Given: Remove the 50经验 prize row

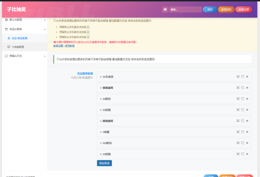Looking at the screenshot, I should tap(247, 110).
